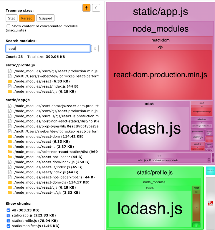The image size is (215, 230).
Task: Click folder icon for react-dom/cjs (114.17 KB)
Action: [10, 182]
